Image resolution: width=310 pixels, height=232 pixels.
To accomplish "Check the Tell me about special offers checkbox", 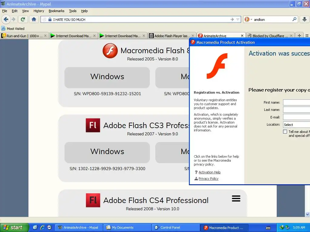I will click(285, 132).
